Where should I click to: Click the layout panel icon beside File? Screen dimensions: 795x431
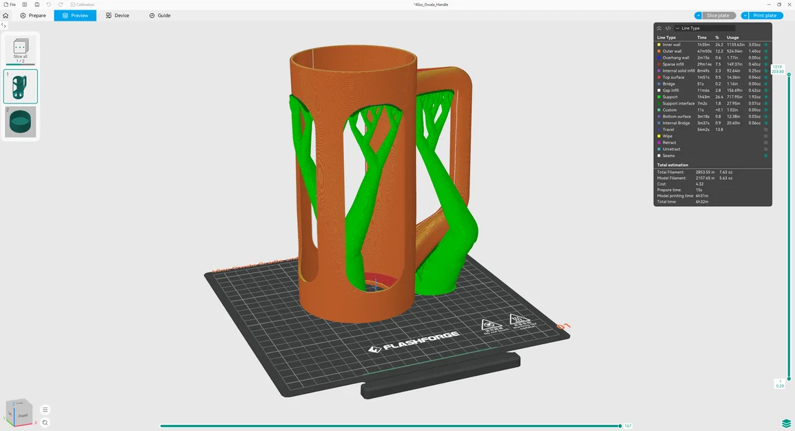pos(24,5)
